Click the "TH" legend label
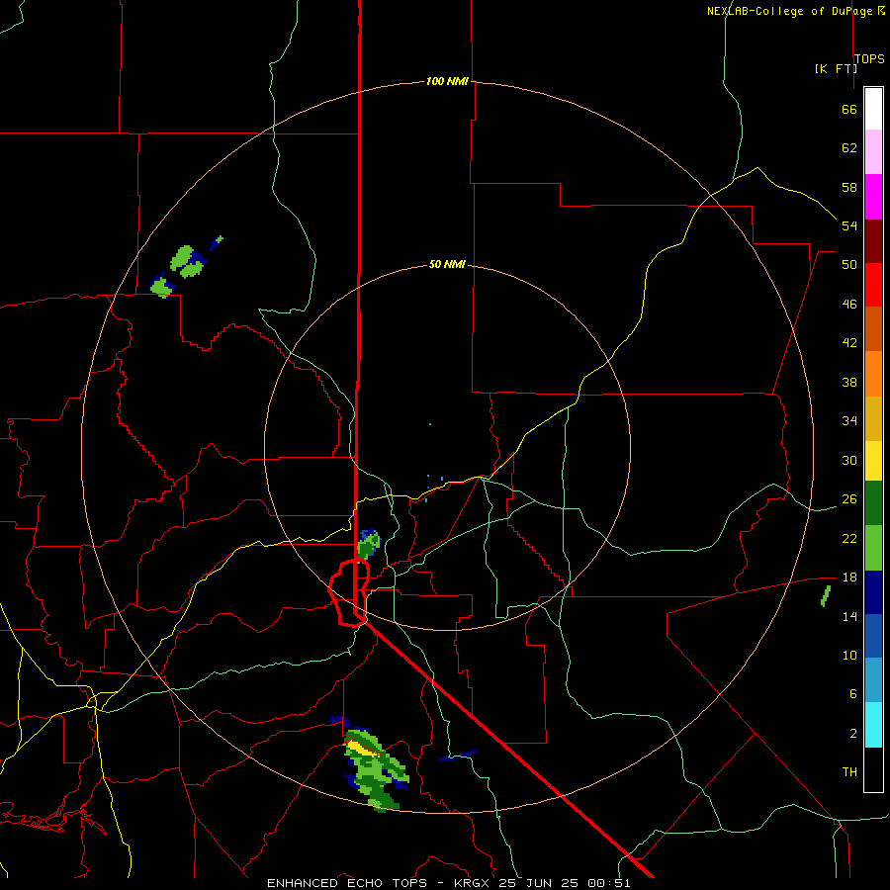Viewport: 890px width, 890px height. click(x=849, y=772)
